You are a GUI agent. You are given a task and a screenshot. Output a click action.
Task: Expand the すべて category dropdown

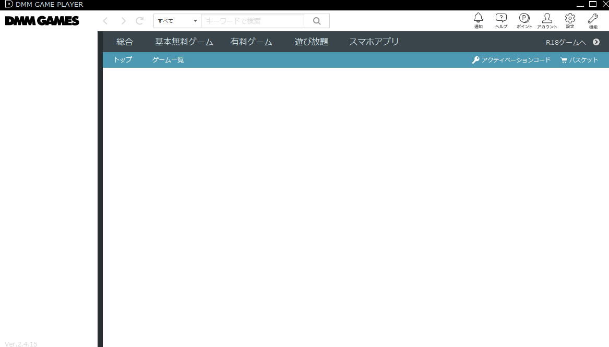click(x=177, y=21)
